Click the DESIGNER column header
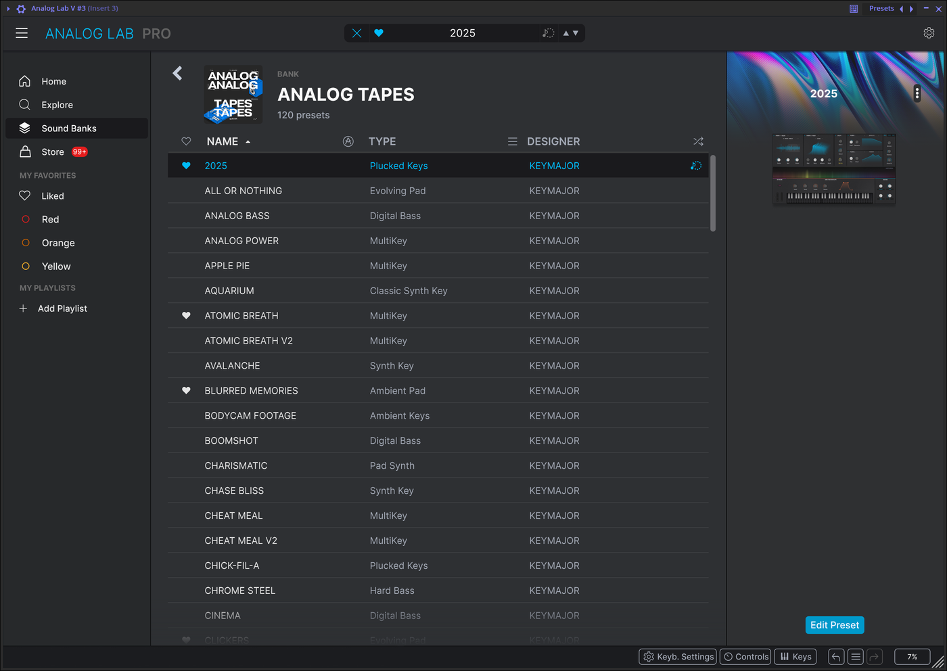This screenshot has height=671, width=947. [x=553, y=141]
